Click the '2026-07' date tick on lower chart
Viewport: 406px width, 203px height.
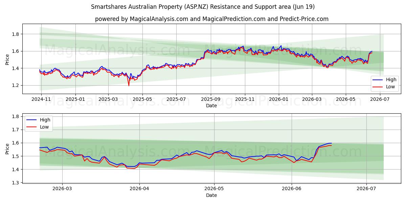(x=367, y=189)
